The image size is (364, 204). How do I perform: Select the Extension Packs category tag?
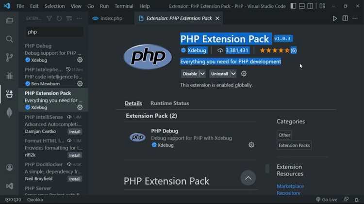294,145
